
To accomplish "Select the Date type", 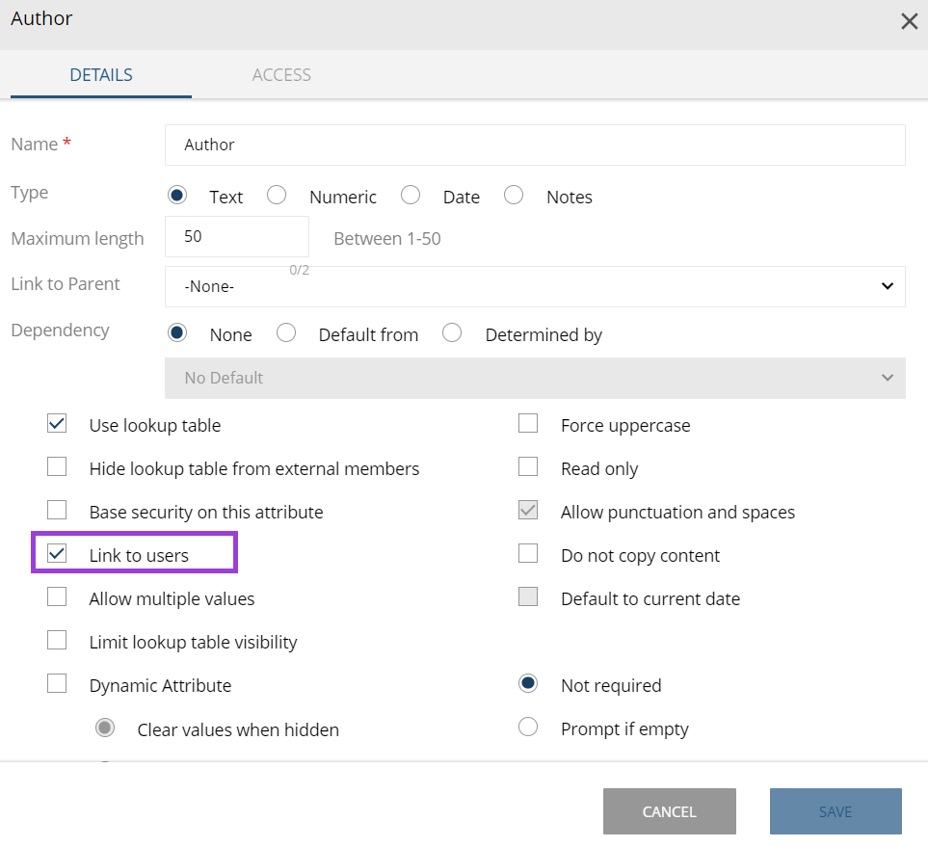I will pyautogui.click(x=411, y=195).
